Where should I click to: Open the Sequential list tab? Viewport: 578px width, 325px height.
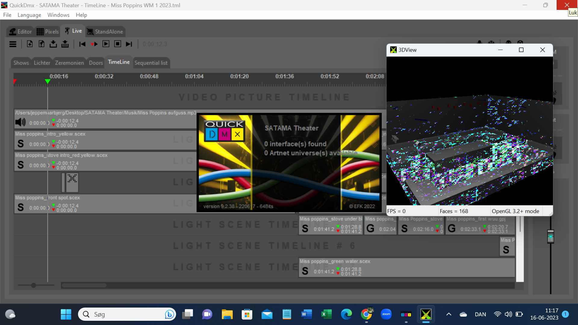click(x=151, y=63)
